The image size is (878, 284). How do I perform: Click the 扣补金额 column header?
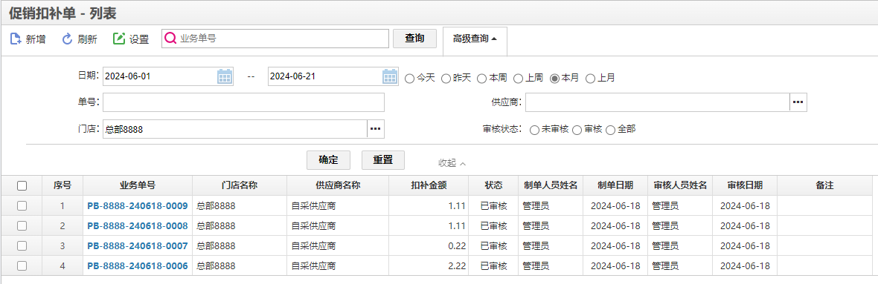(x=429, y=186)
